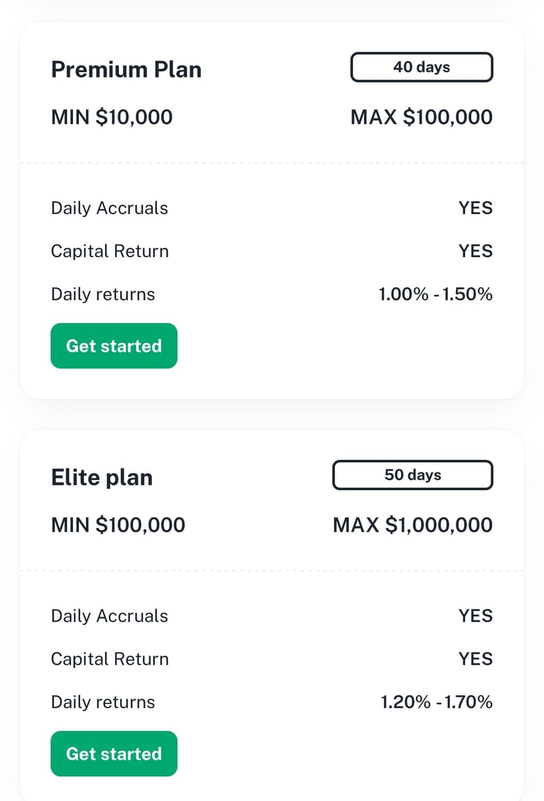This screenshot has height=801, width=544.
Task: Click the 1.00% - 1.50% returns value
Action: (435, 294)
